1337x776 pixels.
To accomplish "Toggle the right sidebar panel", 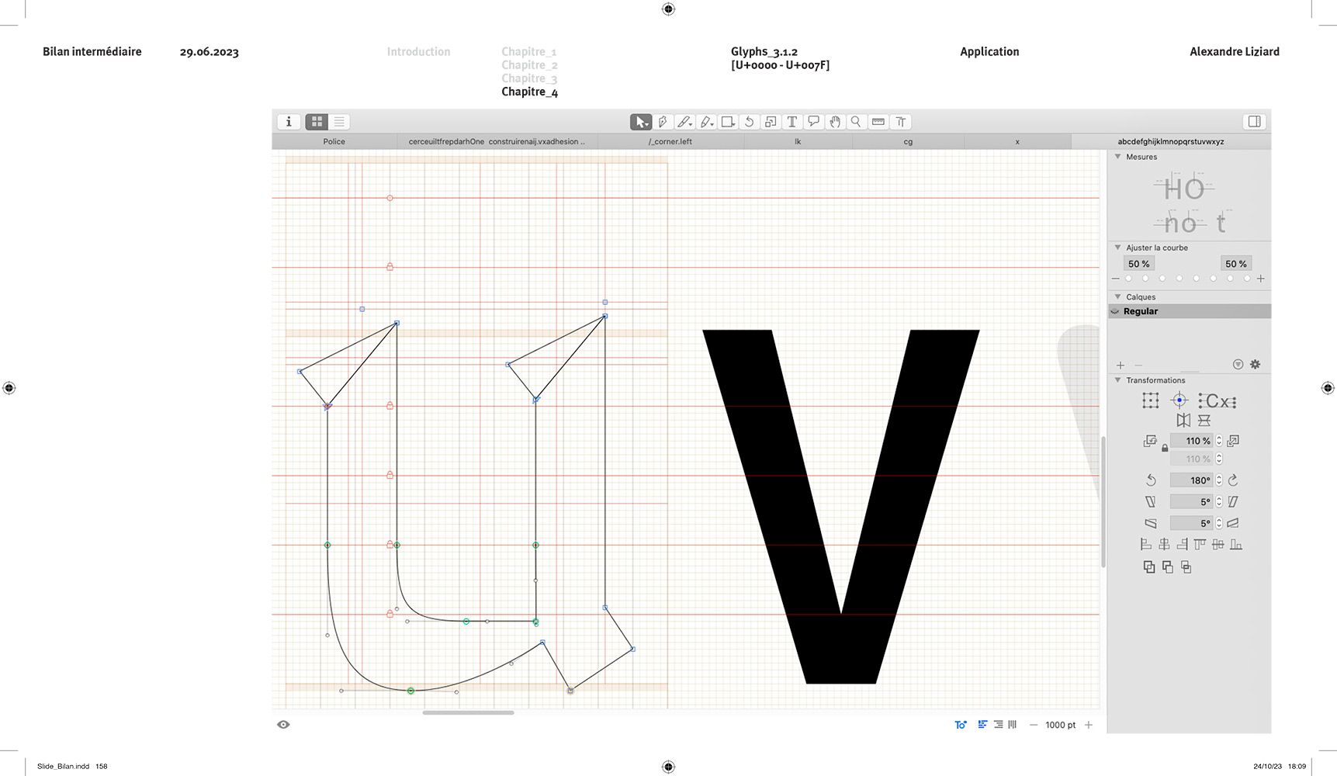I will [x=1254, y=122].
